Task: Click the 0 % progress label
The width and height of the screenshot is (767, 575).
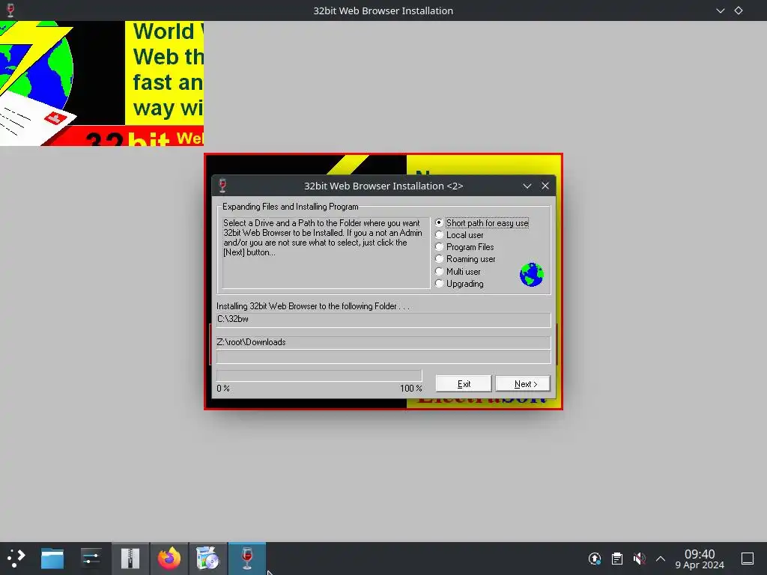Action: 223,389
